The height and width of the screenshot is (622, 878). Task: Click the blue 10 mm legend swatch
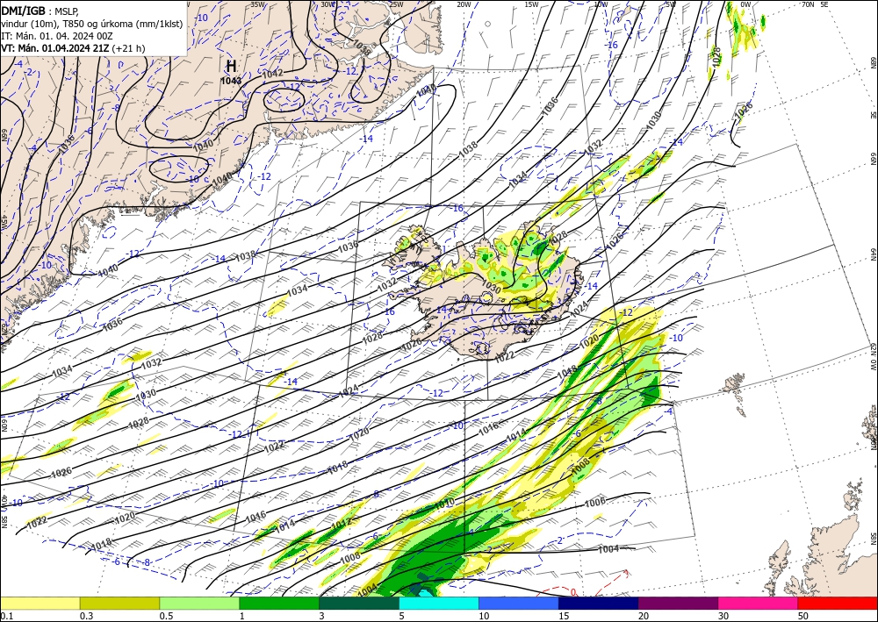(x=519, y=603)
